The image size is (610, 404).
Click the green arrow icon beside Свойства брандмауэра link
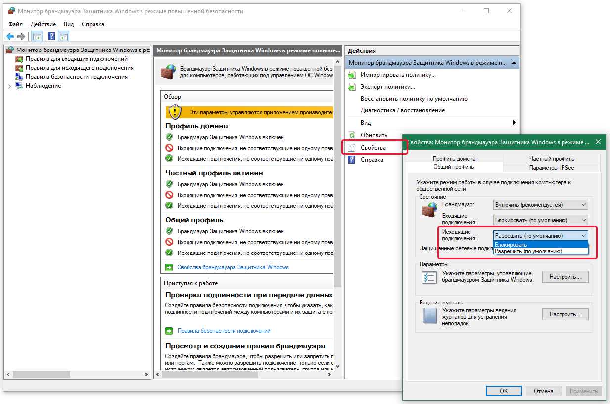coord(169,267)
